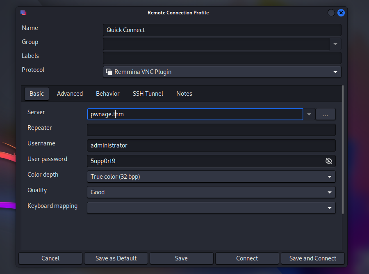Click into the Username field
369x274 pixels.
(211, 145)
